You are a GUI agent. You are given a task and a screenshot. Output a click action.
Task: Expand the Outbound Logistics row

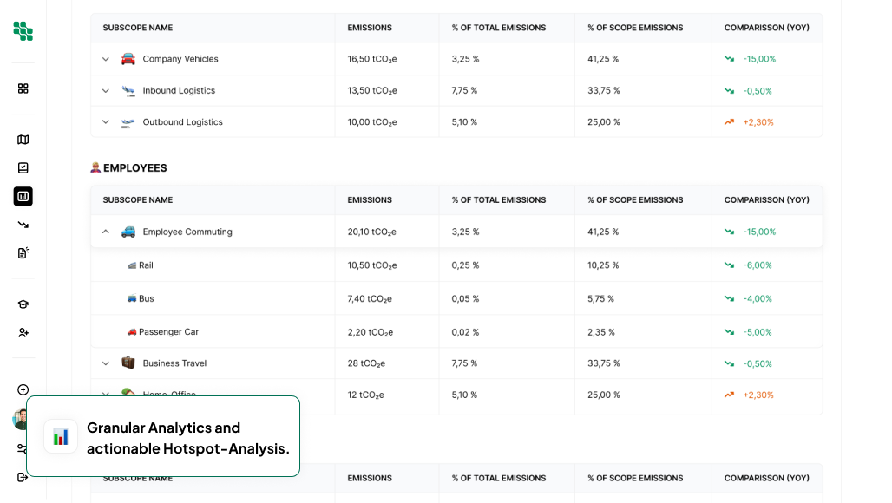(106, 122)
